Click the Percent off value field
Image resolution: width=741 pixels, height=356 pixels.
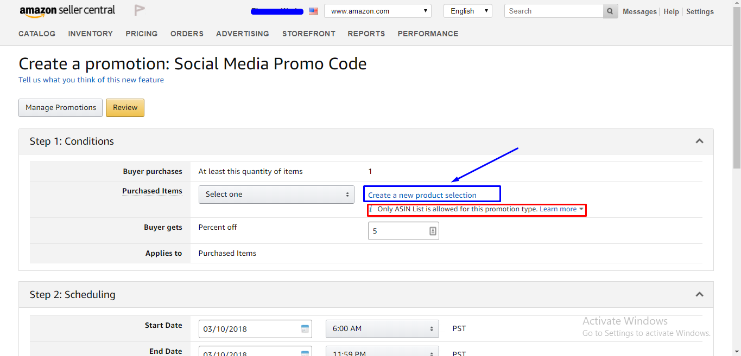403,231
